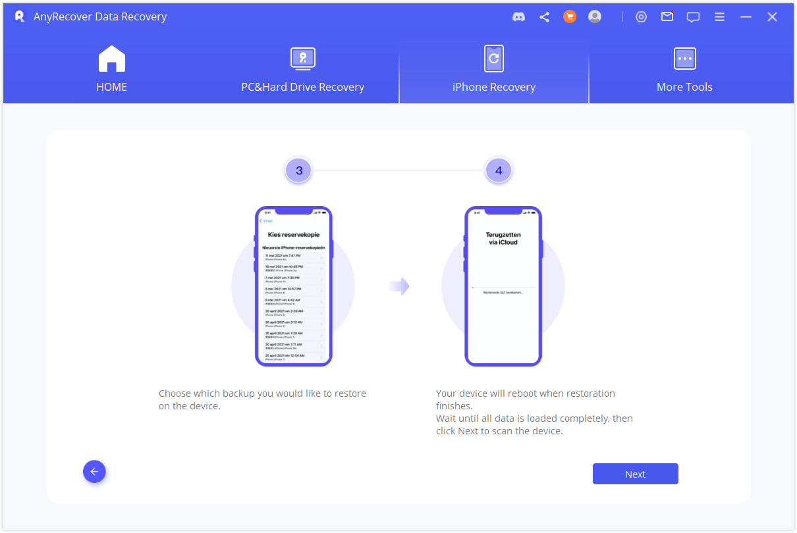797x533 pixels.
Task: Open the feedback chat bubble icon
Action: [693, 17]
